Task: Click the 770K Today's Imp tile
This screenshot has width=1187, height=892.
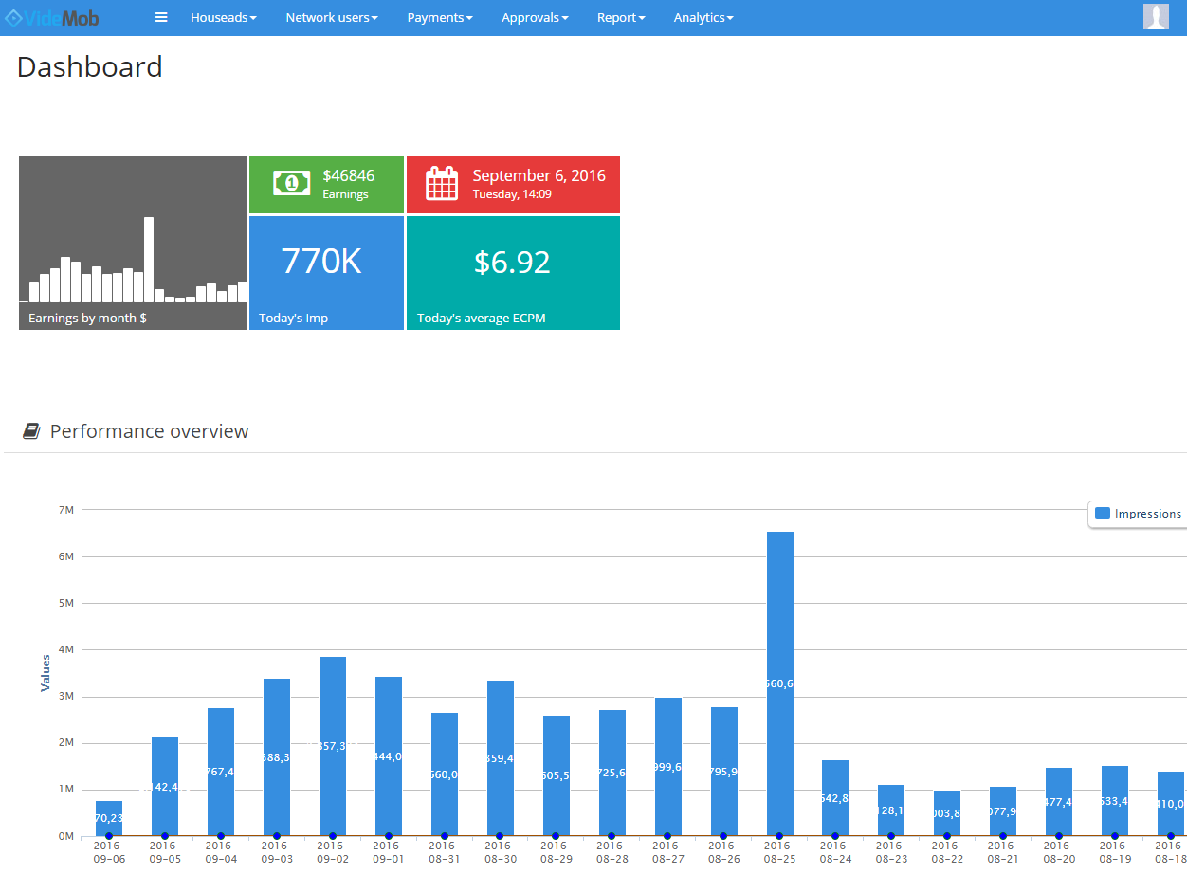Action: click(326, 273)
